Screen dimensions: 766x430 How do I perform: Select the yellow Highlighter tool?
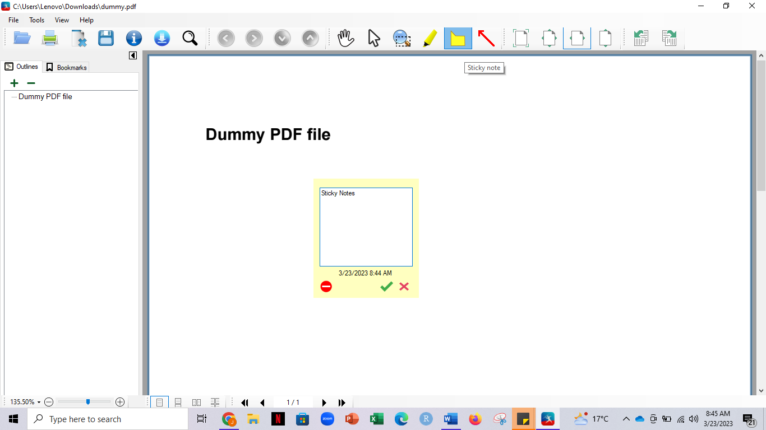point(430,38)
